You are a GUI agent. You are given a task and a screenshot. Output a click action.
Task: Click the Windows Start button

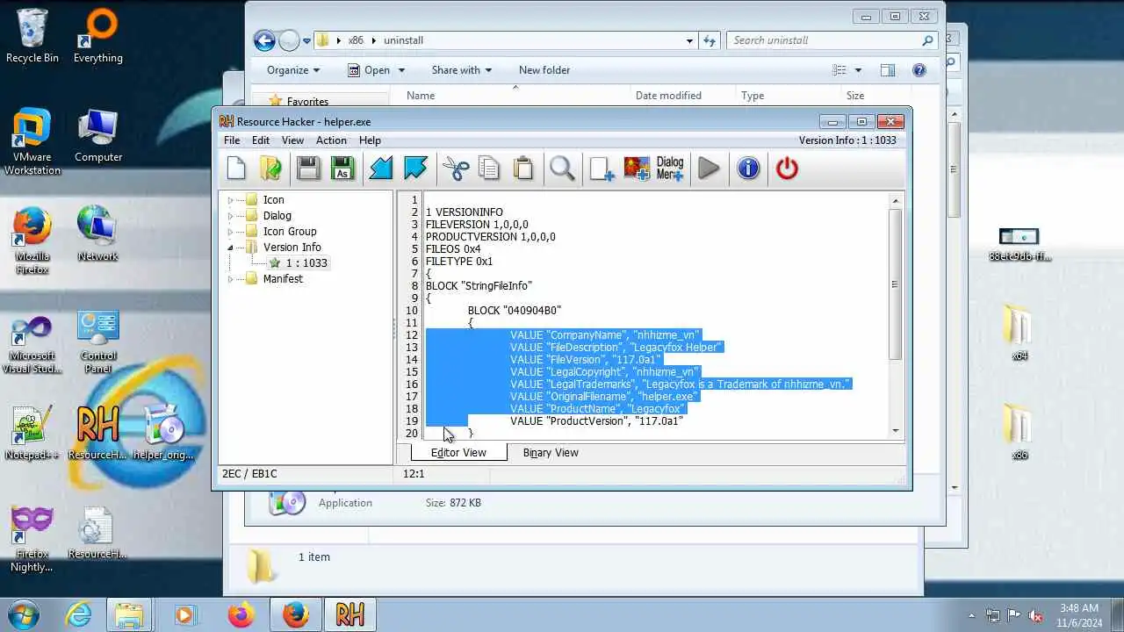click(22, 614)
